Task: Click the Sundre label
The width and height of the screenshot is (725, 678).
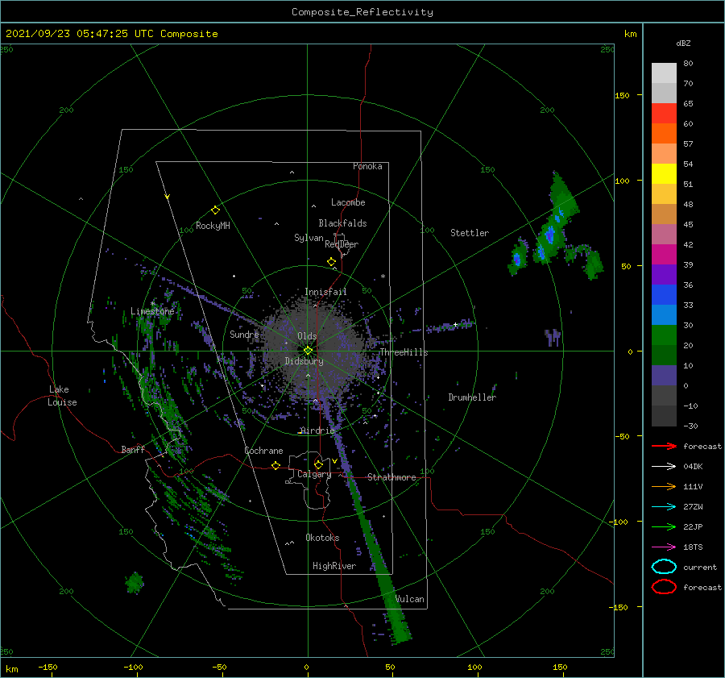Action: tap(244, 334)
